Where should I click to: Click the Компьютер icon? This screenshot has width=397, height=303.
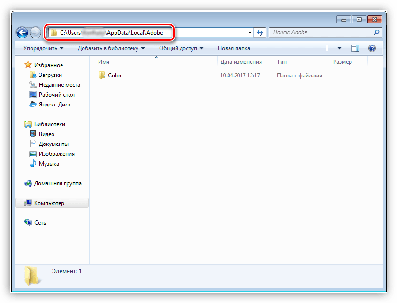pos(28,203)
